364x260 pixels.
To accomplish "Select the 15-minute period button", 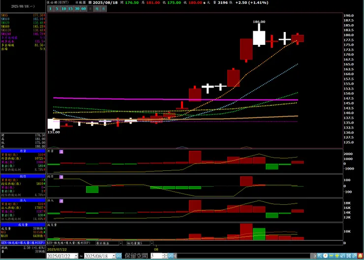I will point(70,9).
